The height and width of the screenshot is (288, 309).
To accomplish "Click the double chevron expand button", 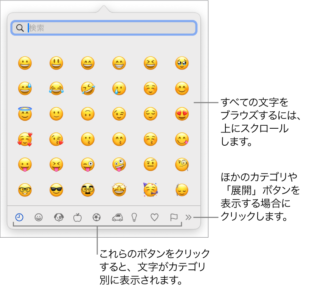I will 188,218.
